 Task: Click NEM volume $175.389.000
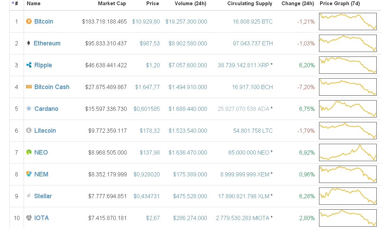(x=190, y=174)
